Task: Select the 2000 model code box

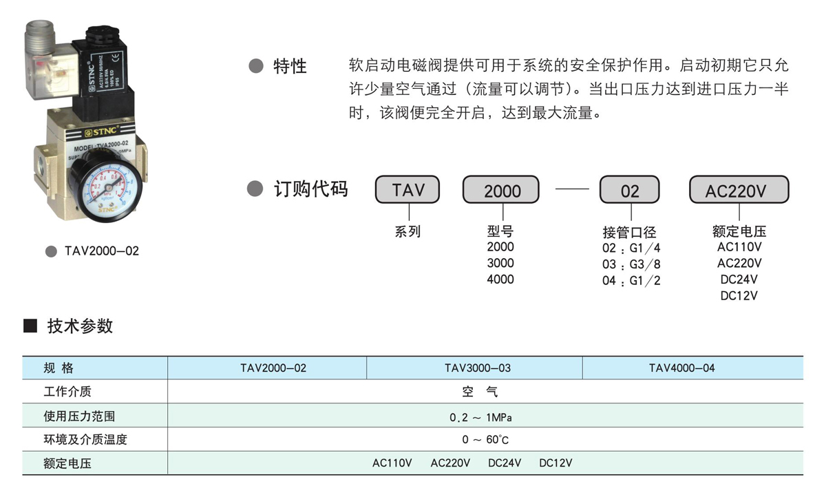Action: click(502, 191)
